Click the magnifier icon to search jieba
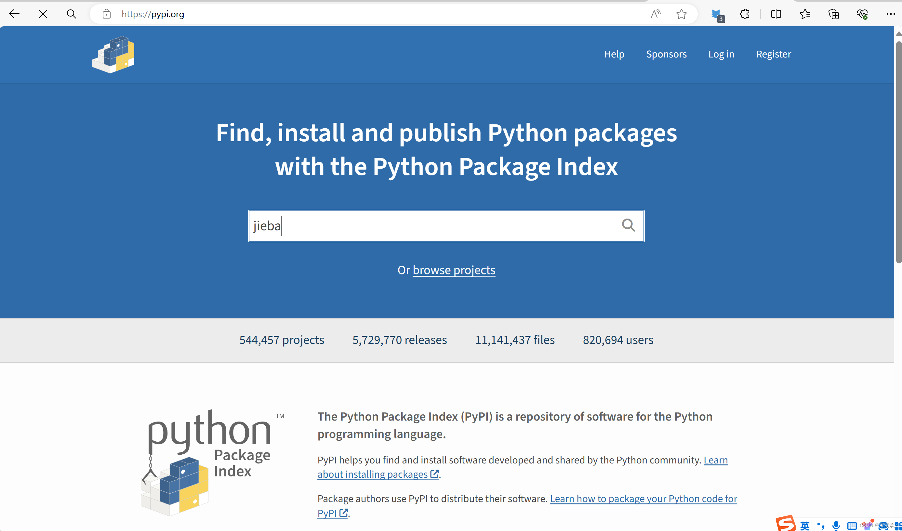Image resolution: width=902 pixels, height=531 pixels. pos(628,225)
